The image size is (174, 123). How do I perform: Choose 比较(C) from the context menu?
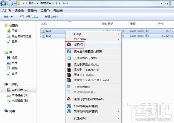point(93,44)
